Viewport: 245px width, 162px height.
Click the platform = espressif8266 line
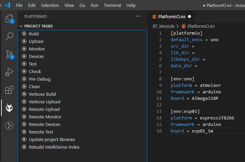[202, 118]
